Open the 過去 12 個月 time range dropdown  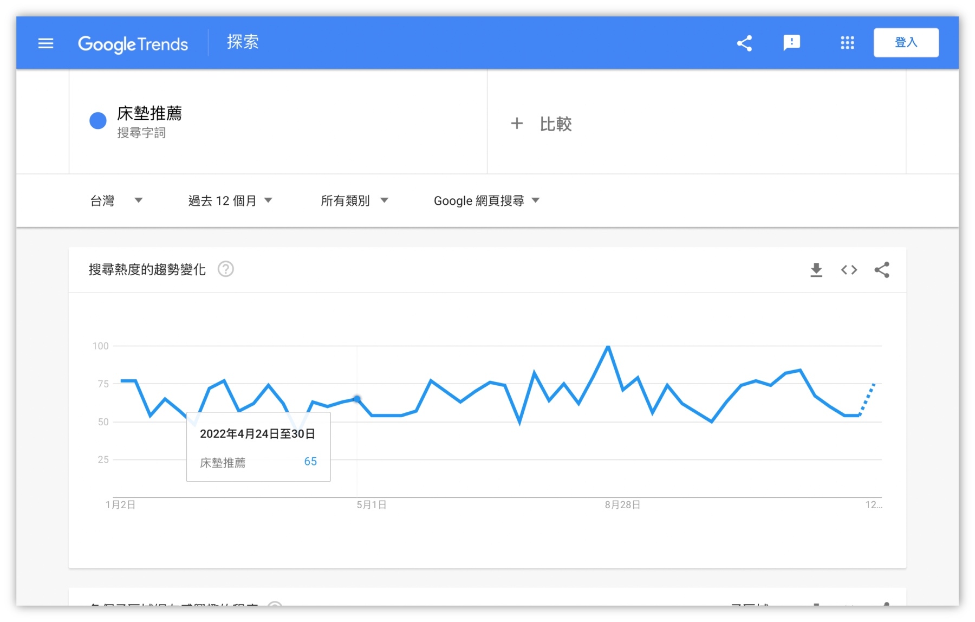[230, 200]
